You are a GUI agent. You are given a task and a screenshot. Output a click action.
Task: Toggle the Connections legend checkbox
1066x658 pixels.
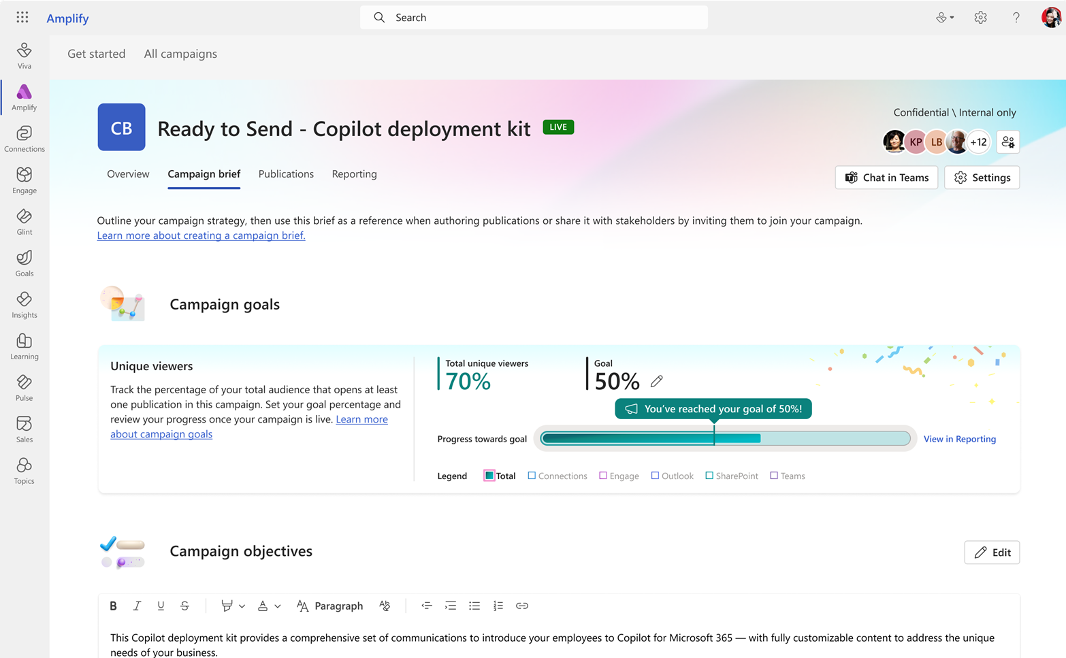[x=532, y=476]
